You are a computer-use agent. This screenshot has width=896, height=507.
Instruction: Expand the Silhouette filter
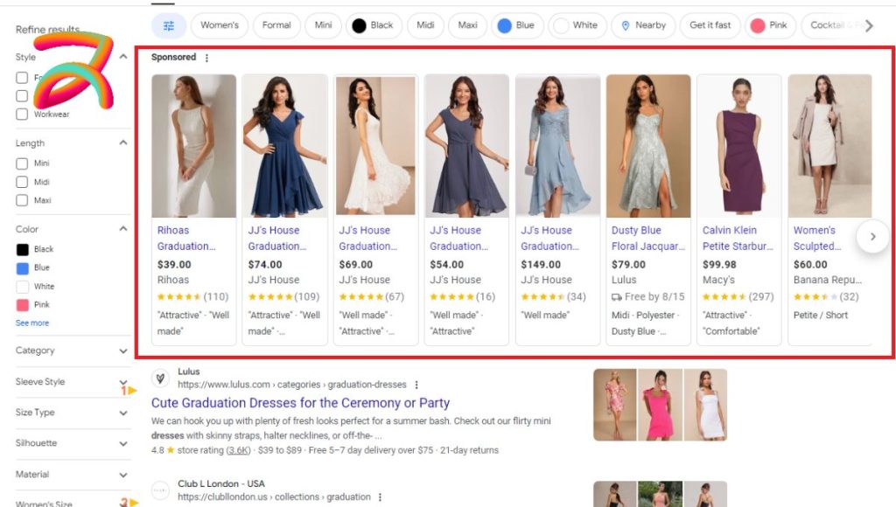point(122,444)
